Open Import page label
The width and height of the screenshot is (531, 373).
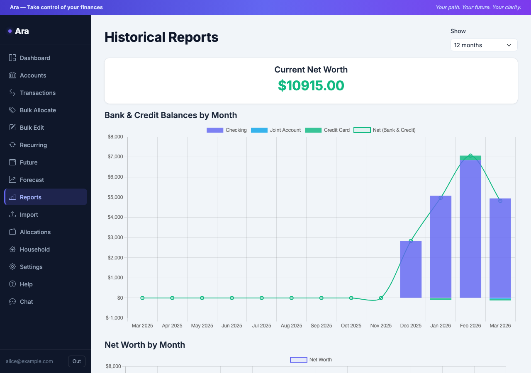pos(29,215)
